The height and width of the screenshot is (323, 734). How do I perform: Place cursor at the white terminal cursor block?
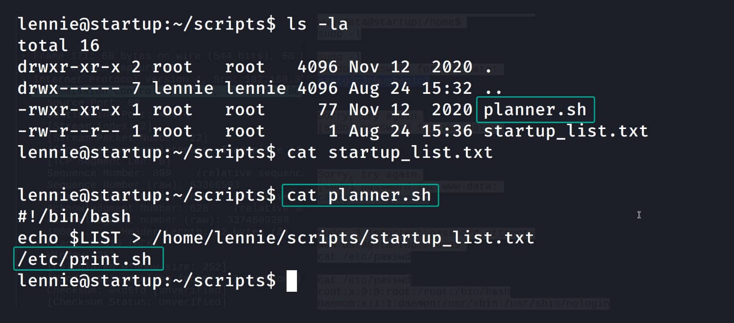point(292,281)
